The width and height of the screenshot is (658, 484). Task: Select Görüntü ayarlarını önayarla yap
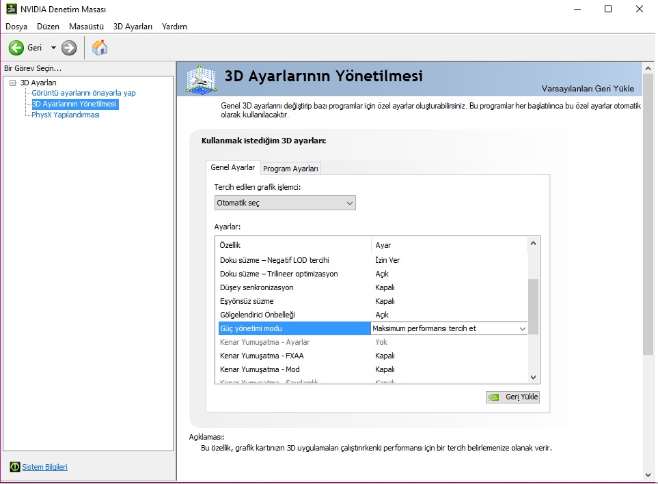click(83, 93)
